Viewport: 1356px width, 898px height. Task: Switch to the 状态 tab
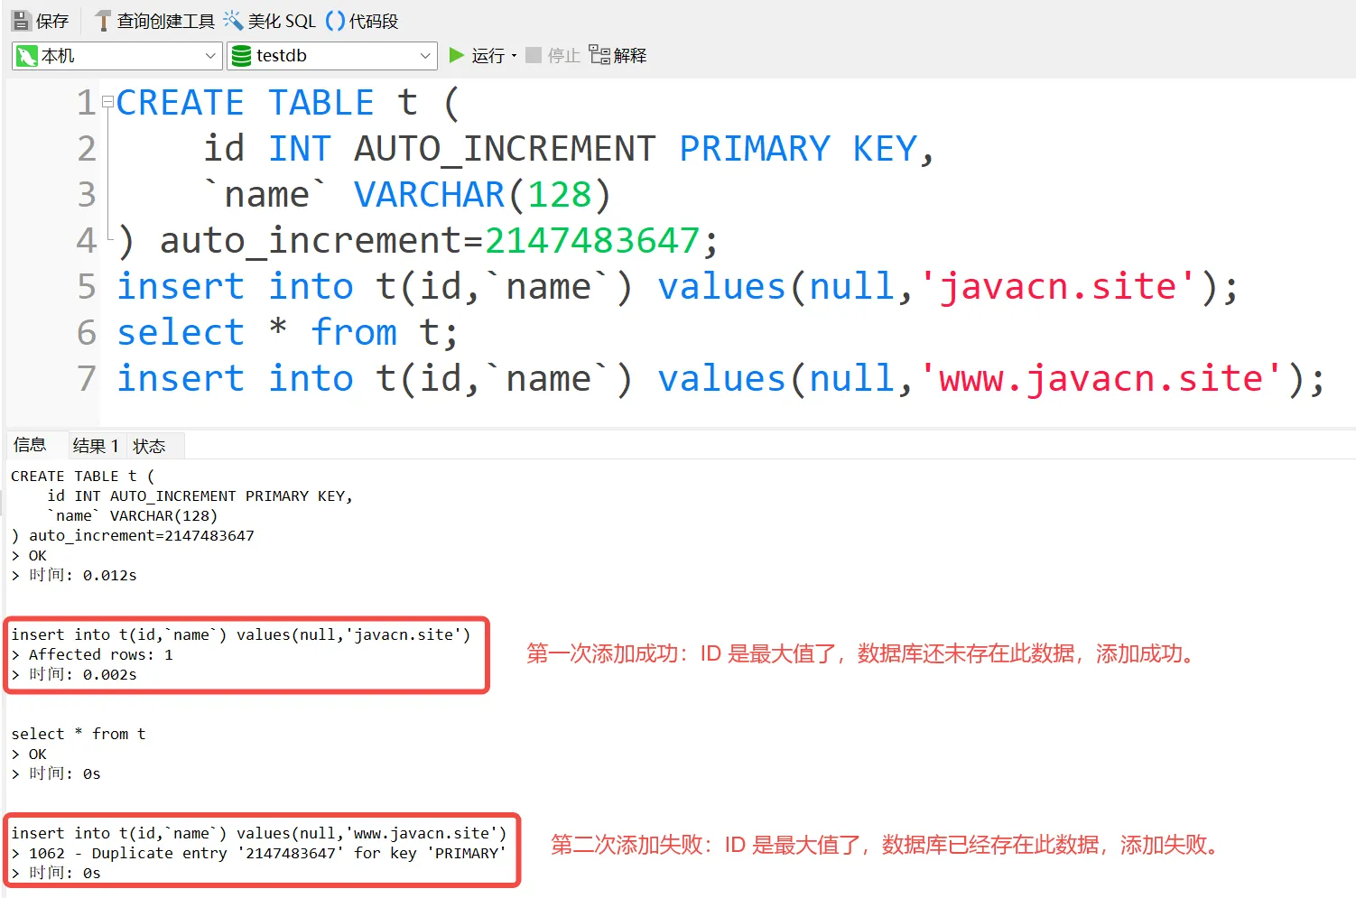tap(150, 446)
